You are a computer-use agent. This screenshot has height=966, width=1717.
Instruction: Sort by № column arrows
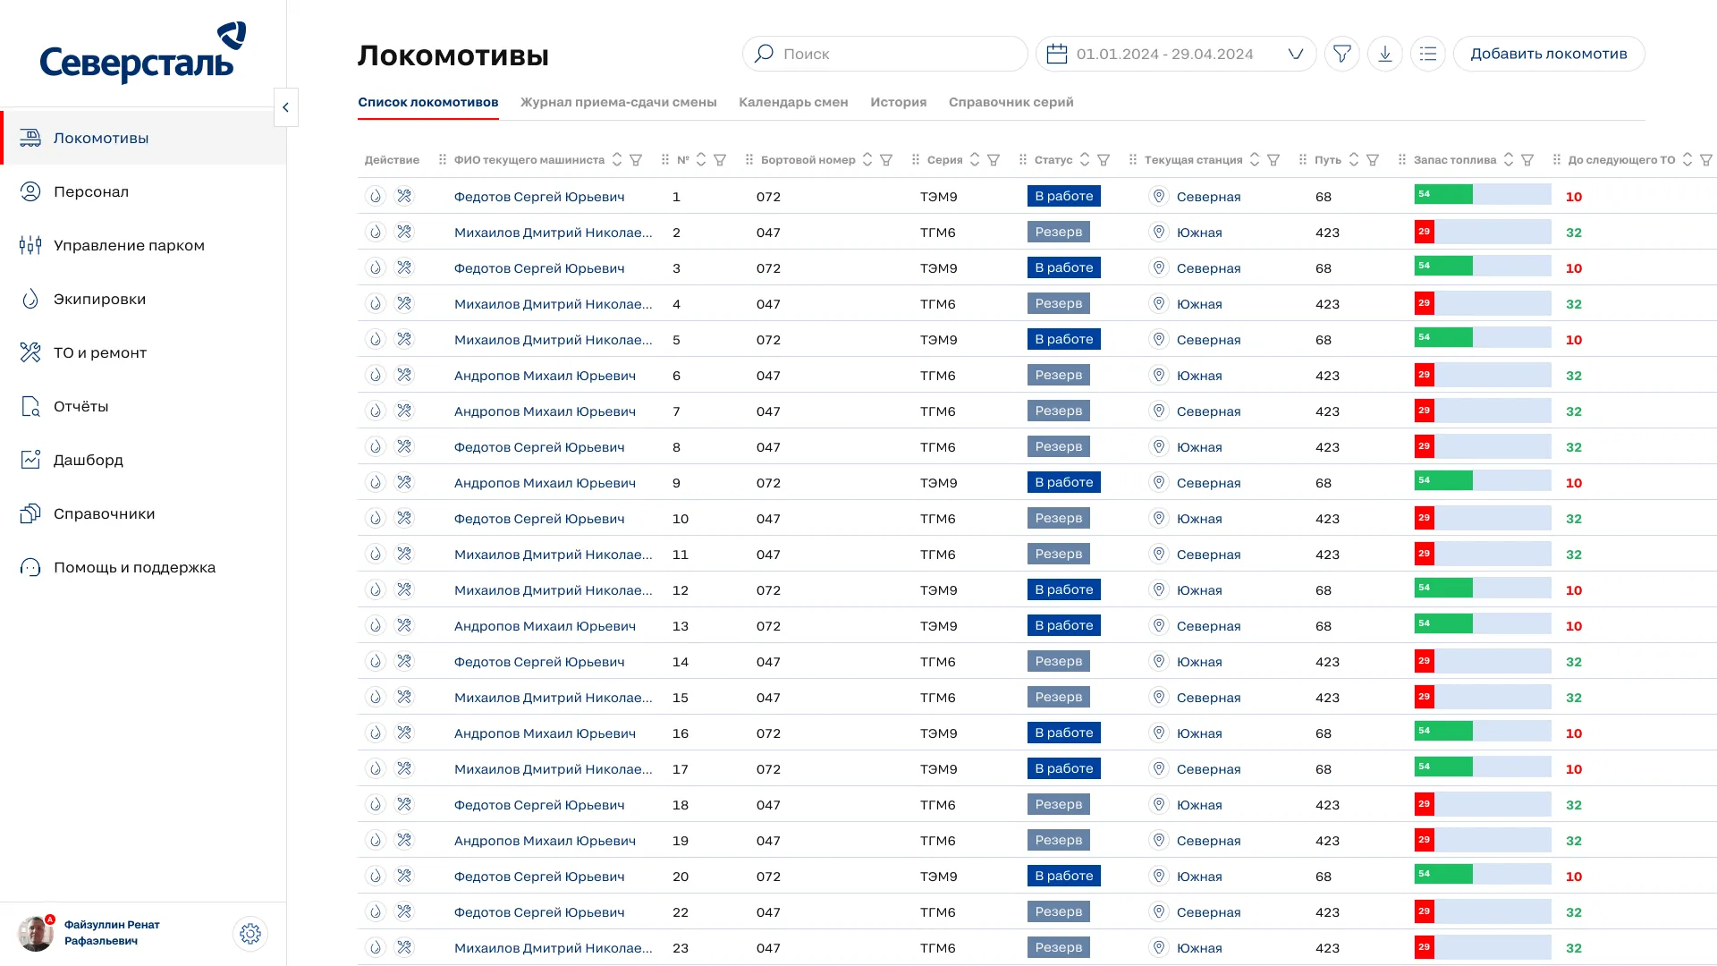point(701,159)
